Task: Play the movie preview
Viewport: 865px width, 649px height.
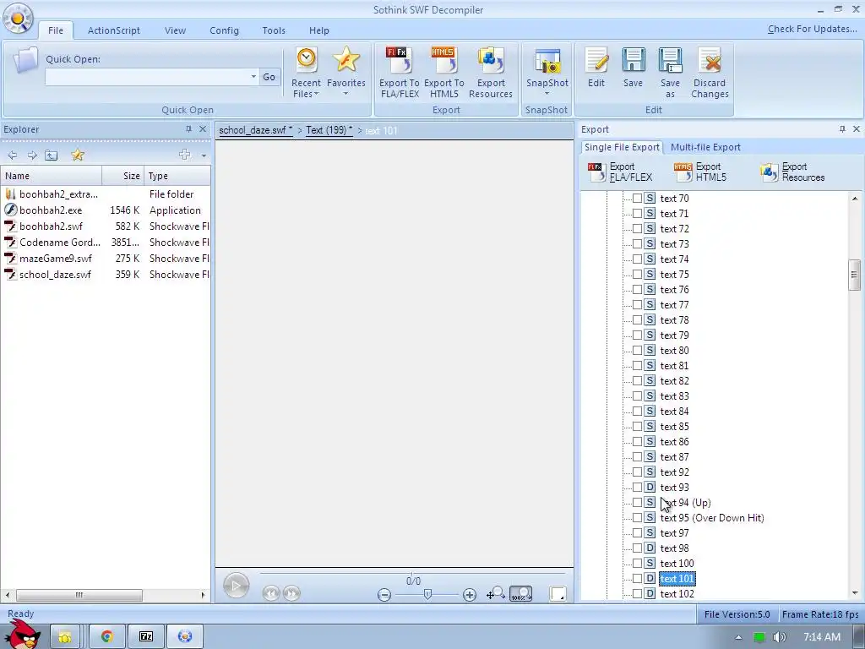Action: [x=237, y=586]
